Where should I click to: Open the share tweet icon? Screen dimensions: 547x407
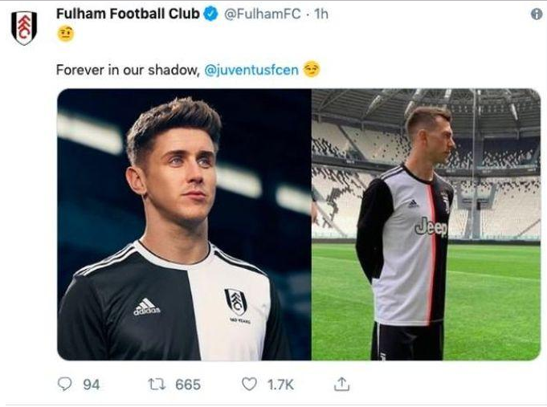coord(341,385)
